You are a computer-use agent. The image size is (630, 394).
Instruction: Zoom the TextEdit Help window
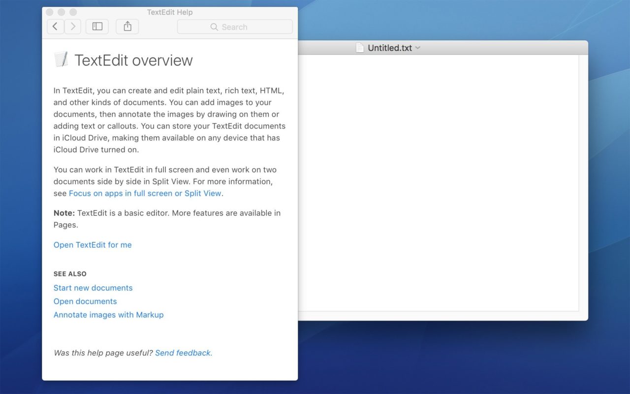click(73, 12)
